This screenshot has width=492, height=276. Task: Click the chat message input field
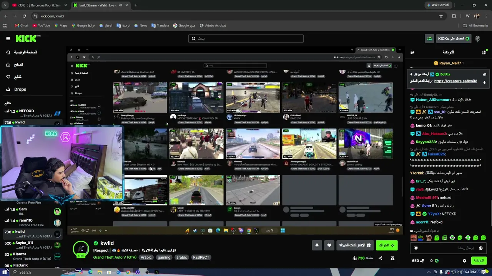[448, 248]
